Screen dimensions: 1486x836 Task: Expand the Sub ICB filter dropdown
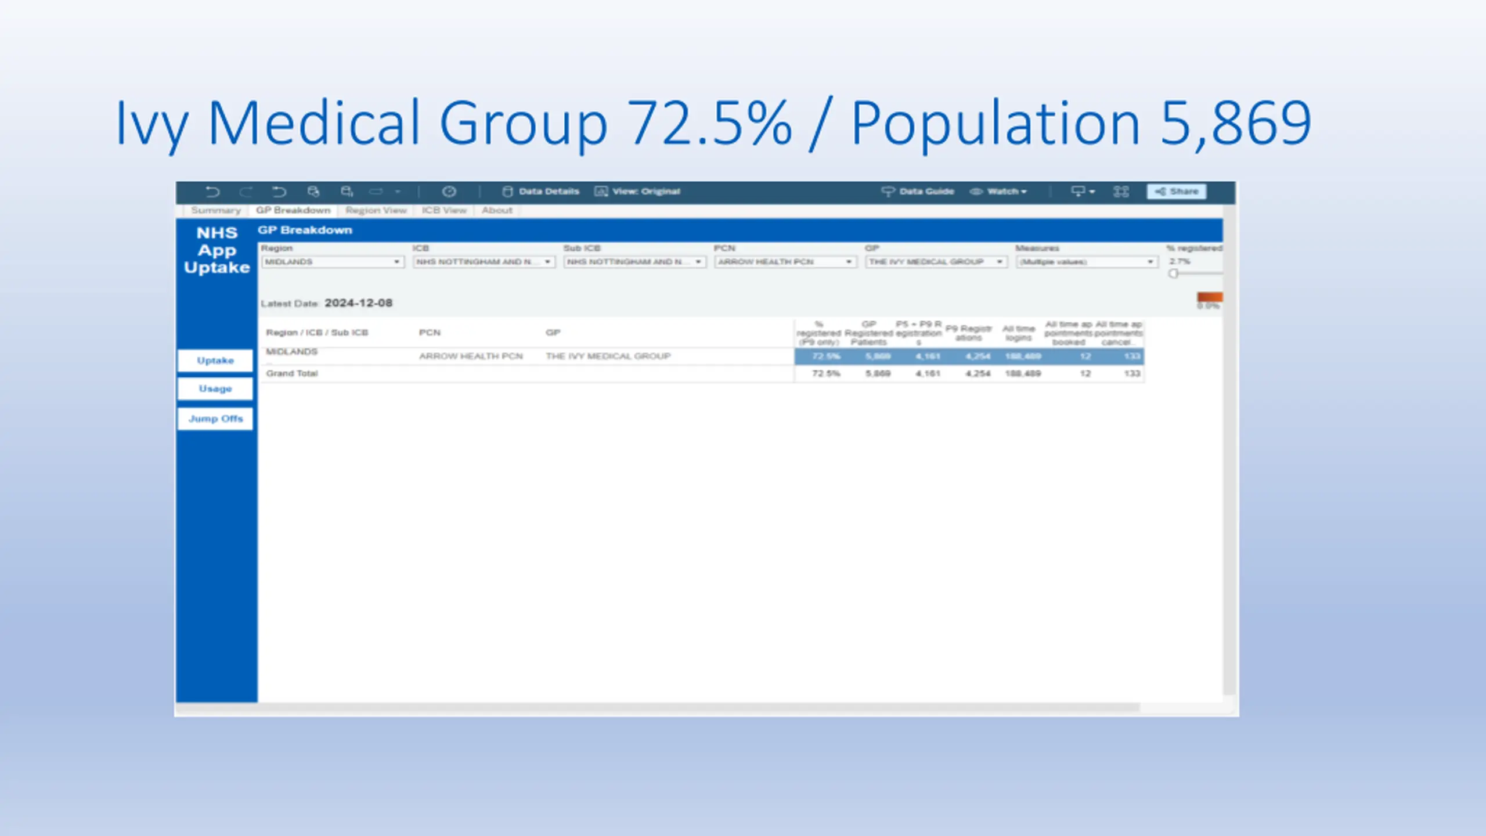point(634,262)
